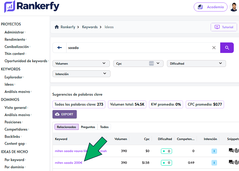
Task: Open keyword link miten saada 200€
Action: pos(69,163)
